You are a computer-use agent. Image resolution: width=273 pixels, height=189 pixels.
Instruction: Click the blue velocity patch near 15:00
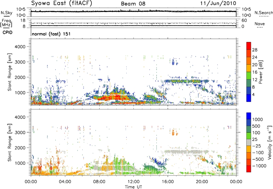pyautogui.click(x=158, y=162)
